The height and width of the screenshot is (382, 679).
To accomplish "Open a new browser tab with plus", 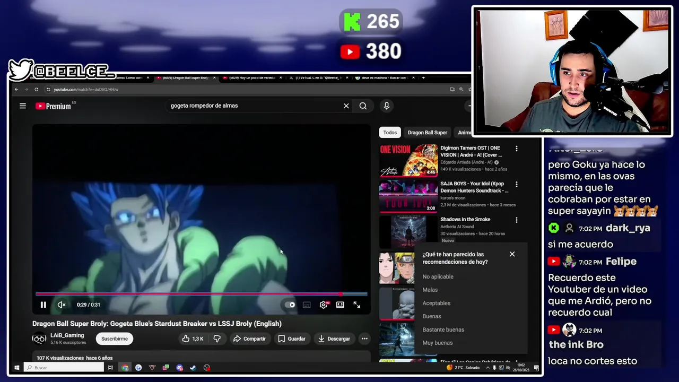I will 423,78.
